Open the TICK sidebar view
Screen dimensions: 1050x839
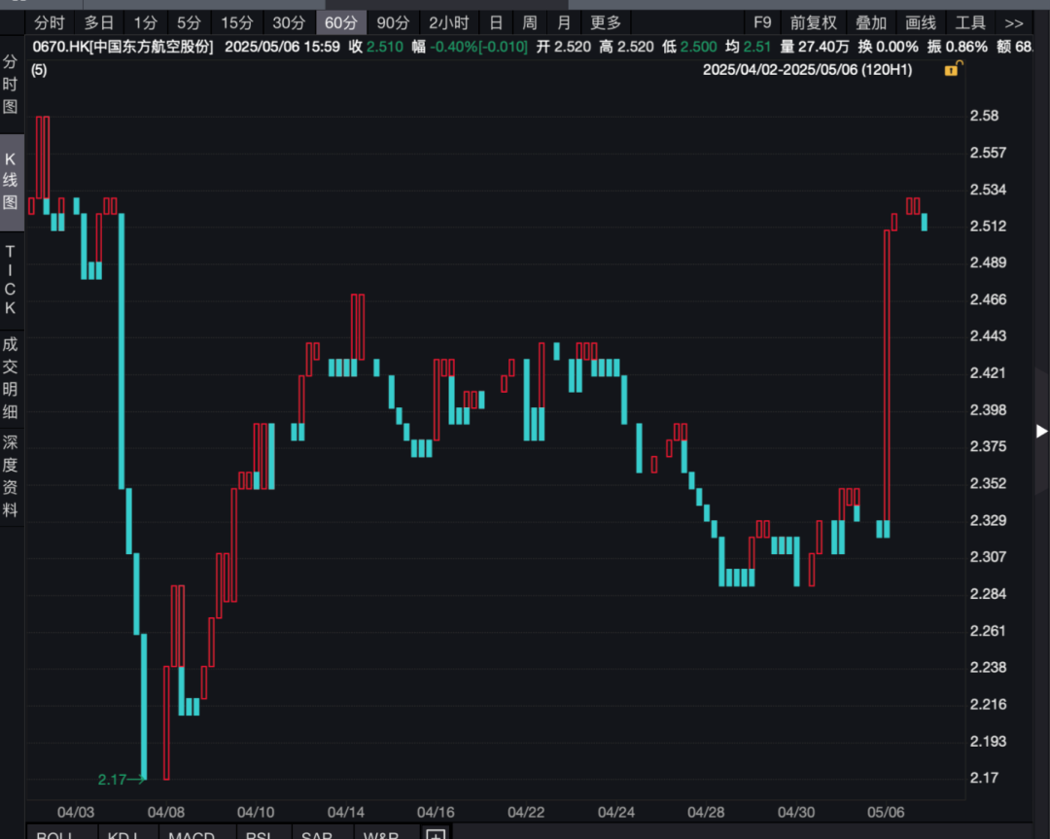tap(11, 280)
